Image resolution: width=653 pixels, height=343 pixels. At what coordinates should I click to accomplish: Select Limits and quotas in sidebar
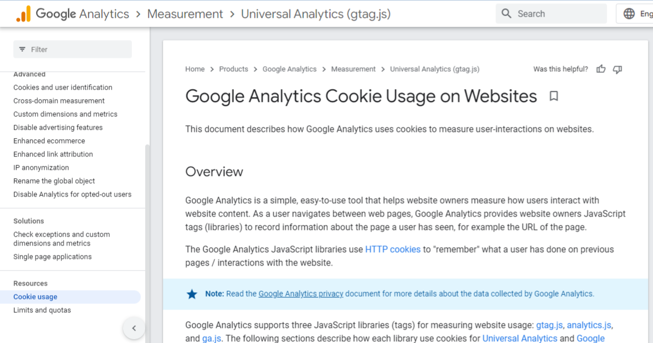click(x=42, y=310)
